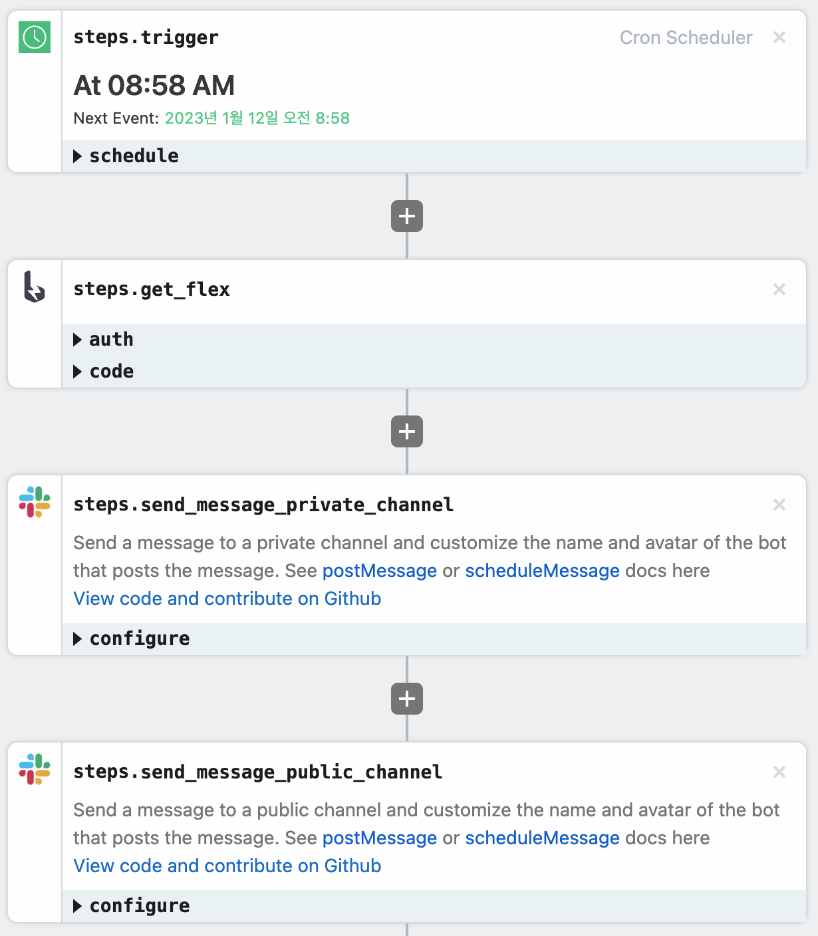Add a step below get_flex
The width and height of the screenshot is (818, 936).
(407, 431)
